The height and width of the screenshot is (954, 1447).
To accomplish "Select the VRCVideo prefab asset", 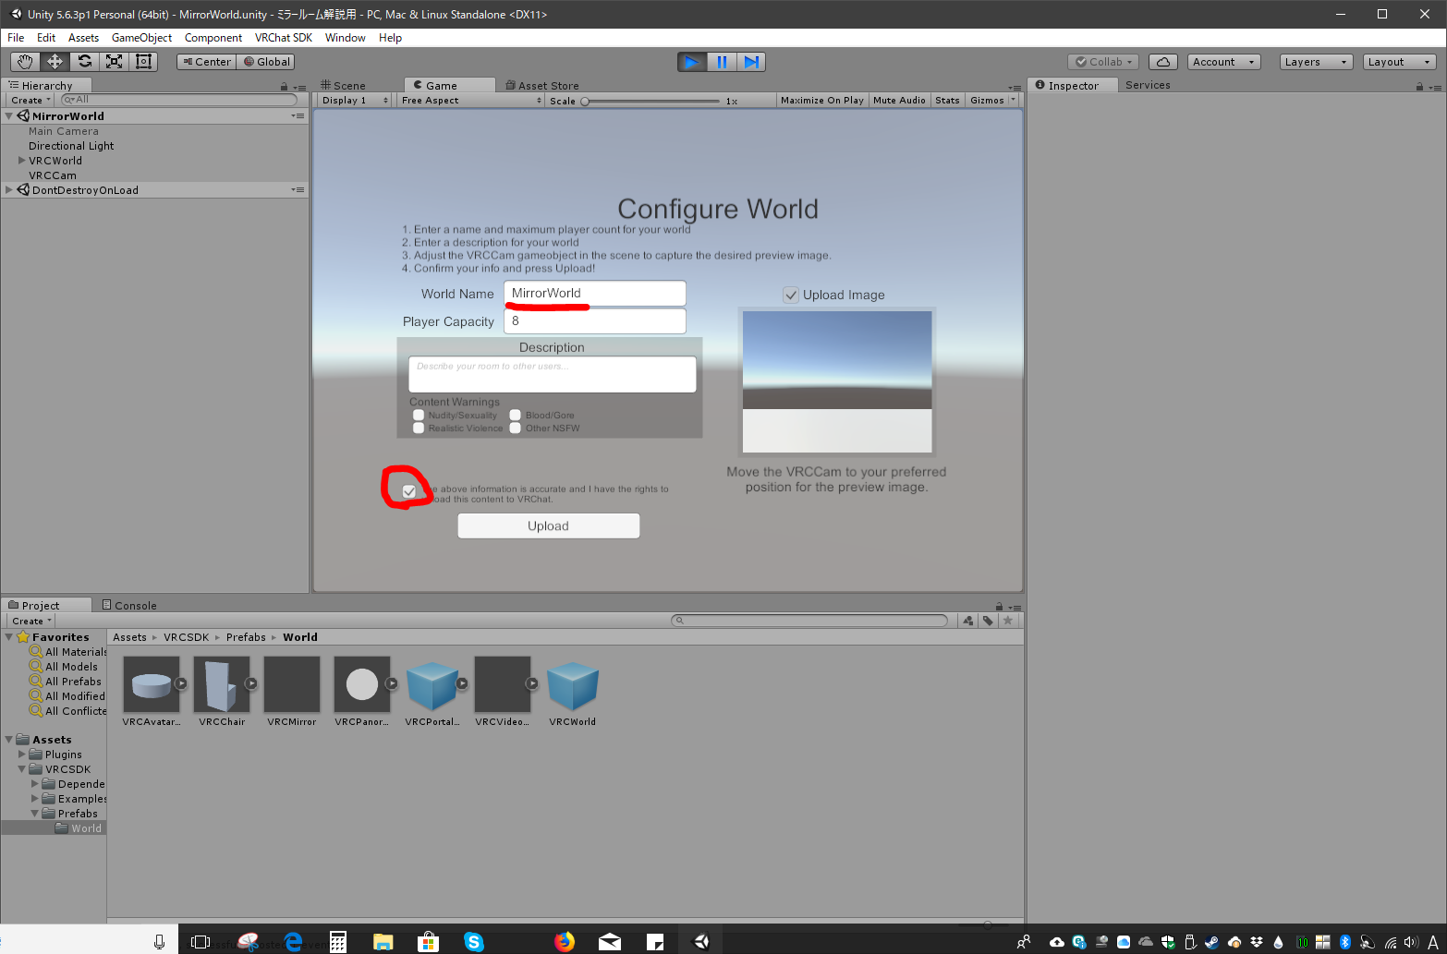I will (x=503, y=692).
